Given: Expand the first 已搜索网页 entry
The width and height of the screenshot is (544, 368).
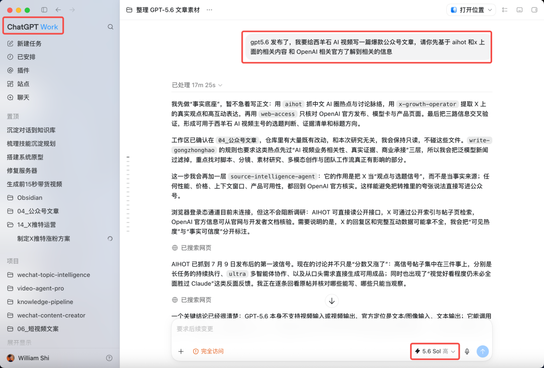Looking at the screenshot, I should tap(191, 248).
